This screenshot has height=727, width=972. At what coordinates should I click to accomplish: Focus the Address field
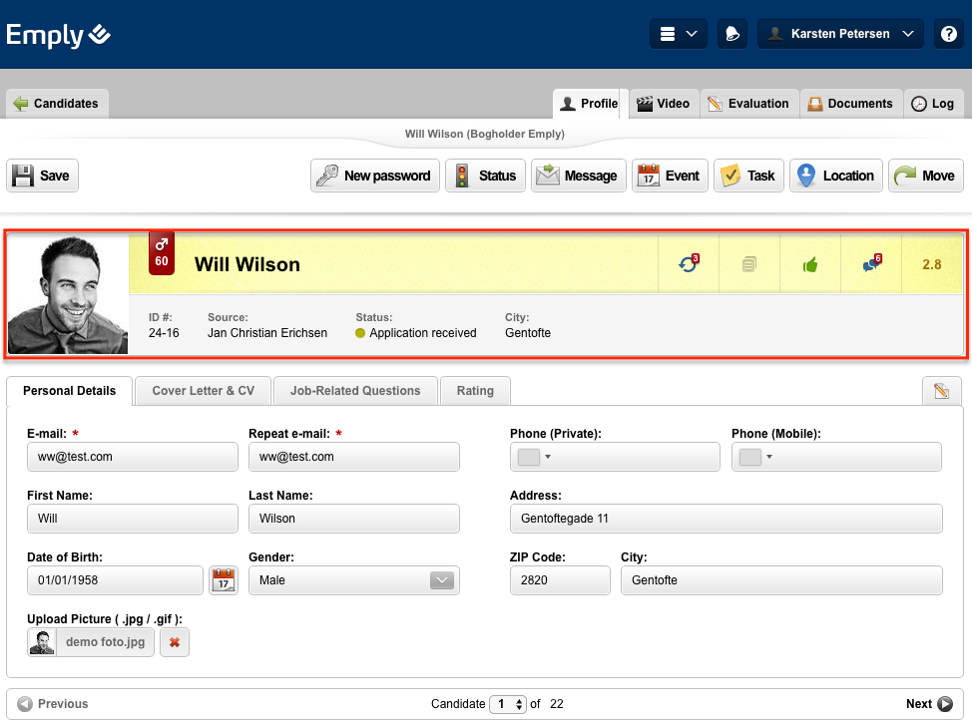[726, 519]
